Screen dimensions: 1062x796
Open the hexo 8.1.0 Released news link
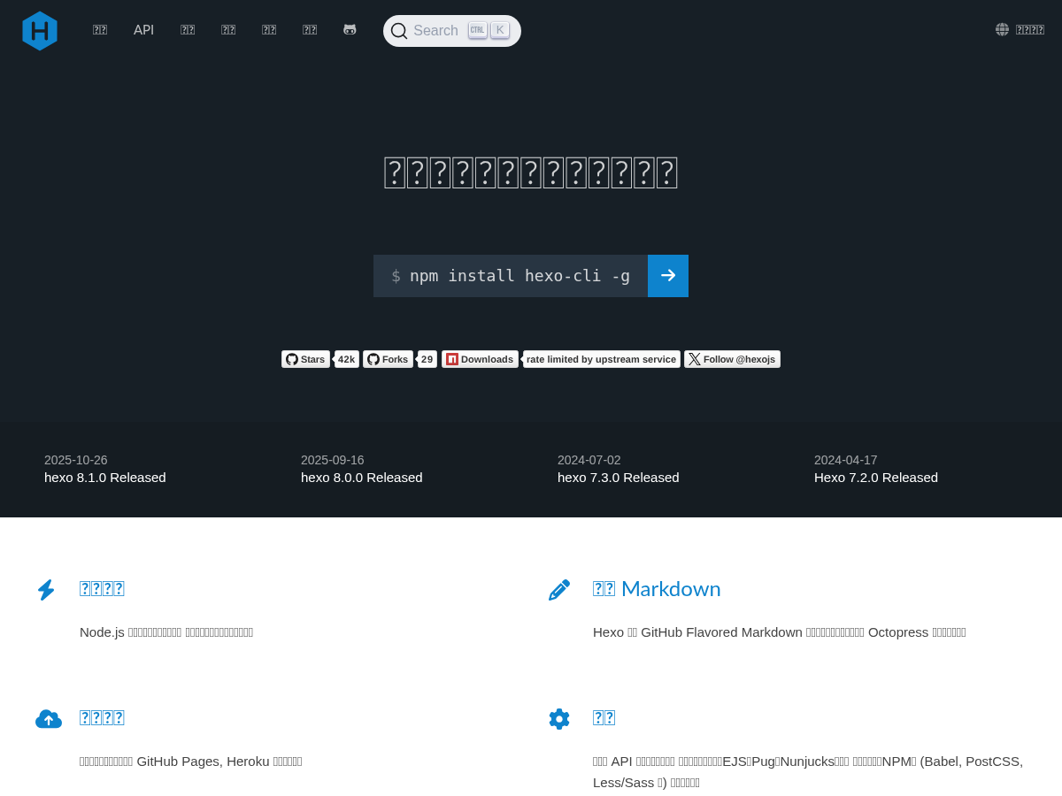(x=105, y=478)
